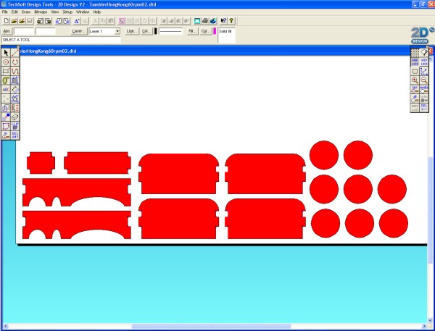Select the Arc drawing tool
This screenshot has height=331, width=435.
[x=15, y=62]
